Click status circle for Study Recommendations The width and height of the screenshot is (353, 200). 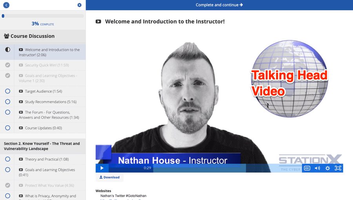(x=8, y=102)
